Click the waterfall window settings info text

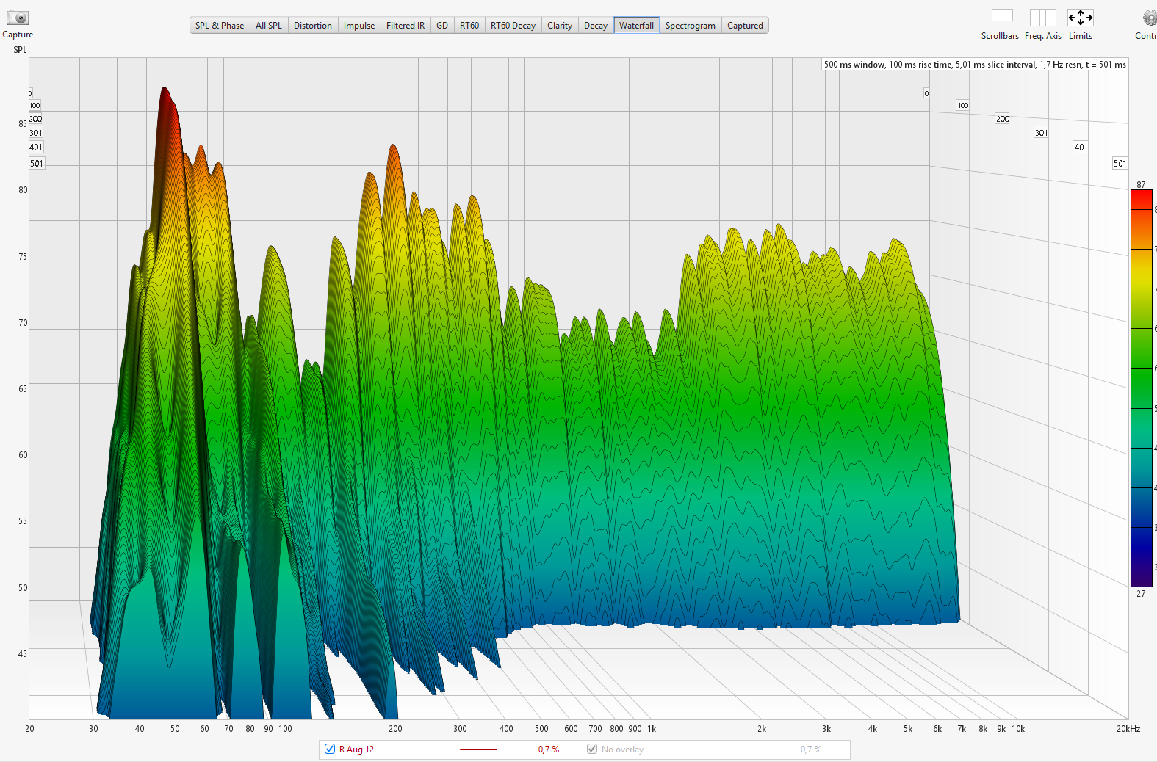[x=975, y=65]
